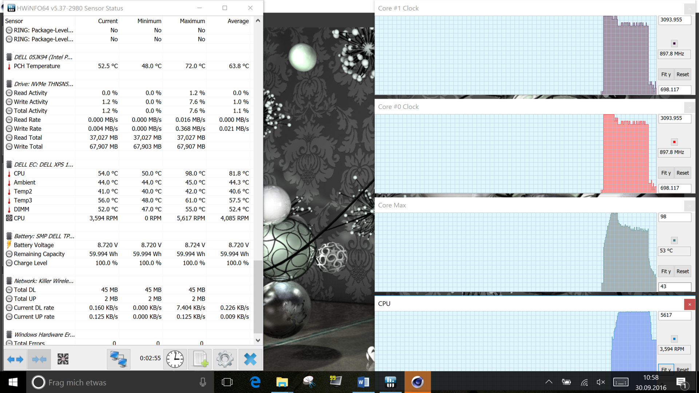Click the Battery SMP DELL group header
The height and width of the screenshot is (393, 699).
(40, 236)
